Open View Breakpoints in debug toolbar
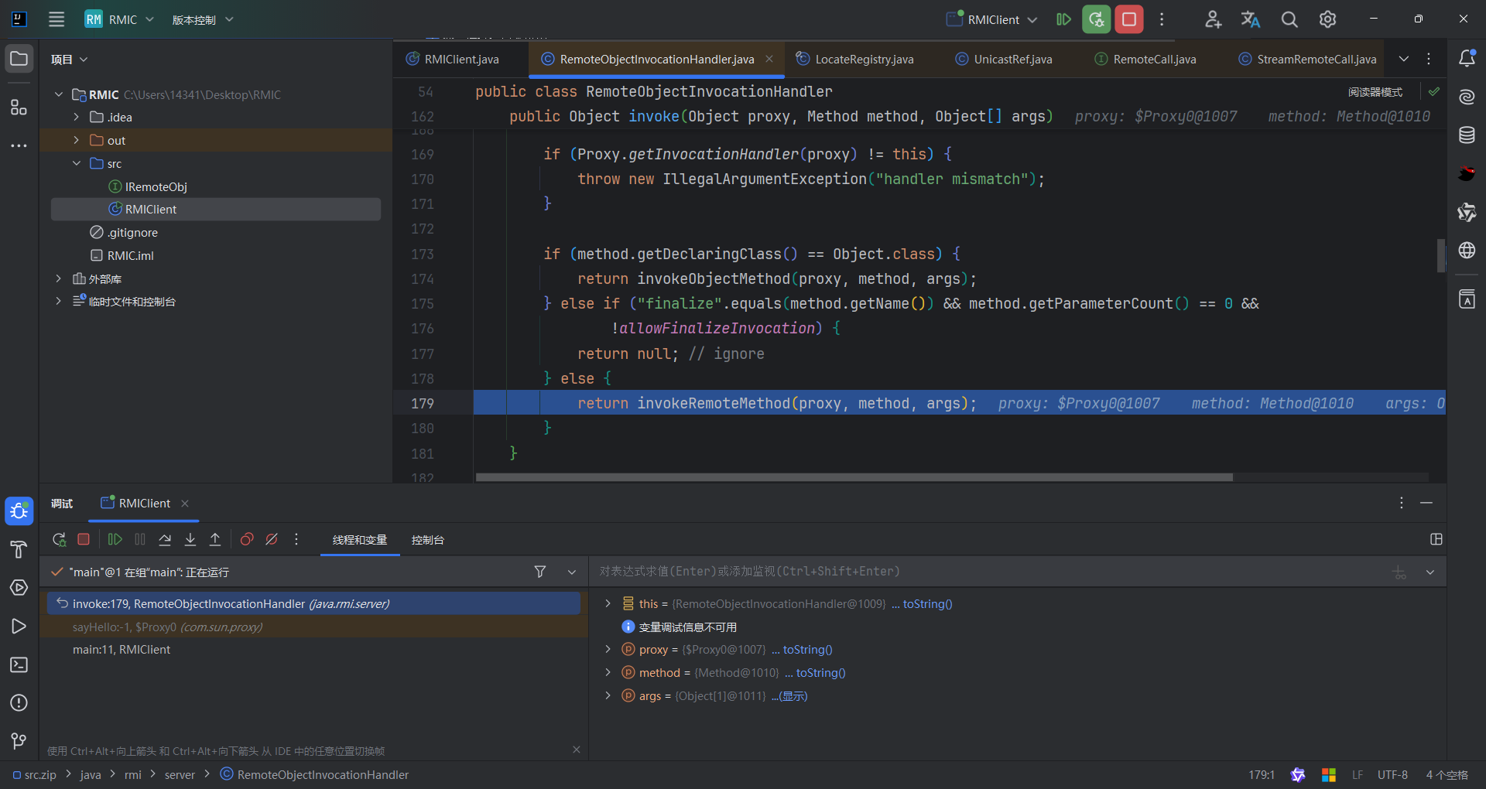The width and height of the screenshot is (1486, 789). pos(247,539)
